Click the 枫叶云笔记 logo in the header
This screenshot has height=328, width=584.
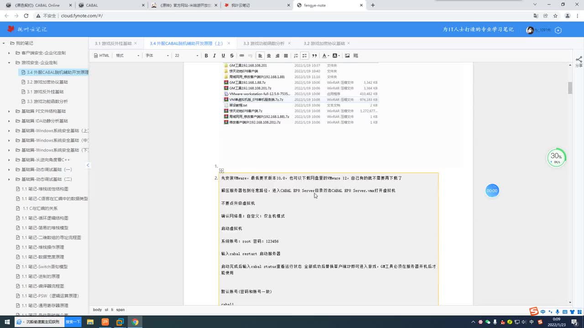click(27, 30)
